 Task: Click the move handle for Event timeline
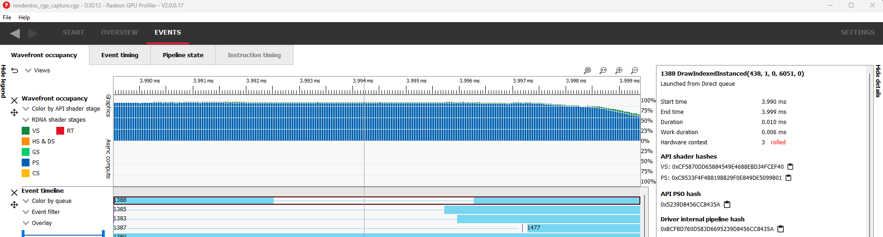pos(14,205)
